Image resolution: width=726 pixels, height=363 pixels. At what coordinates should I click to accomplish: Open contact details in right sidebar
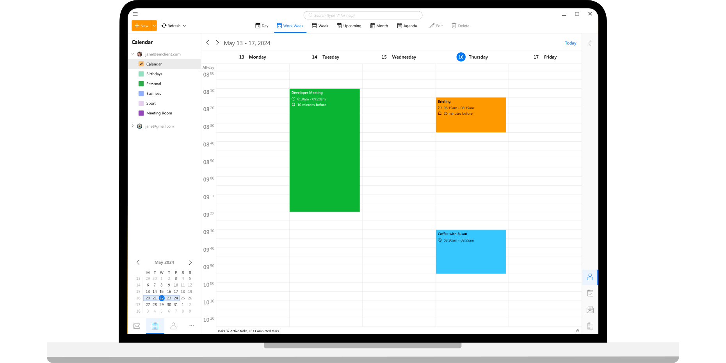pos(590,277)
